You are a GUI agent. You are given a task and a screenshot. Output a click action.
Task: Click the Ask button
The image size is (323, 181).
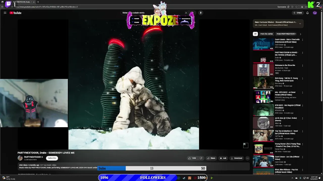coord(223,158)
